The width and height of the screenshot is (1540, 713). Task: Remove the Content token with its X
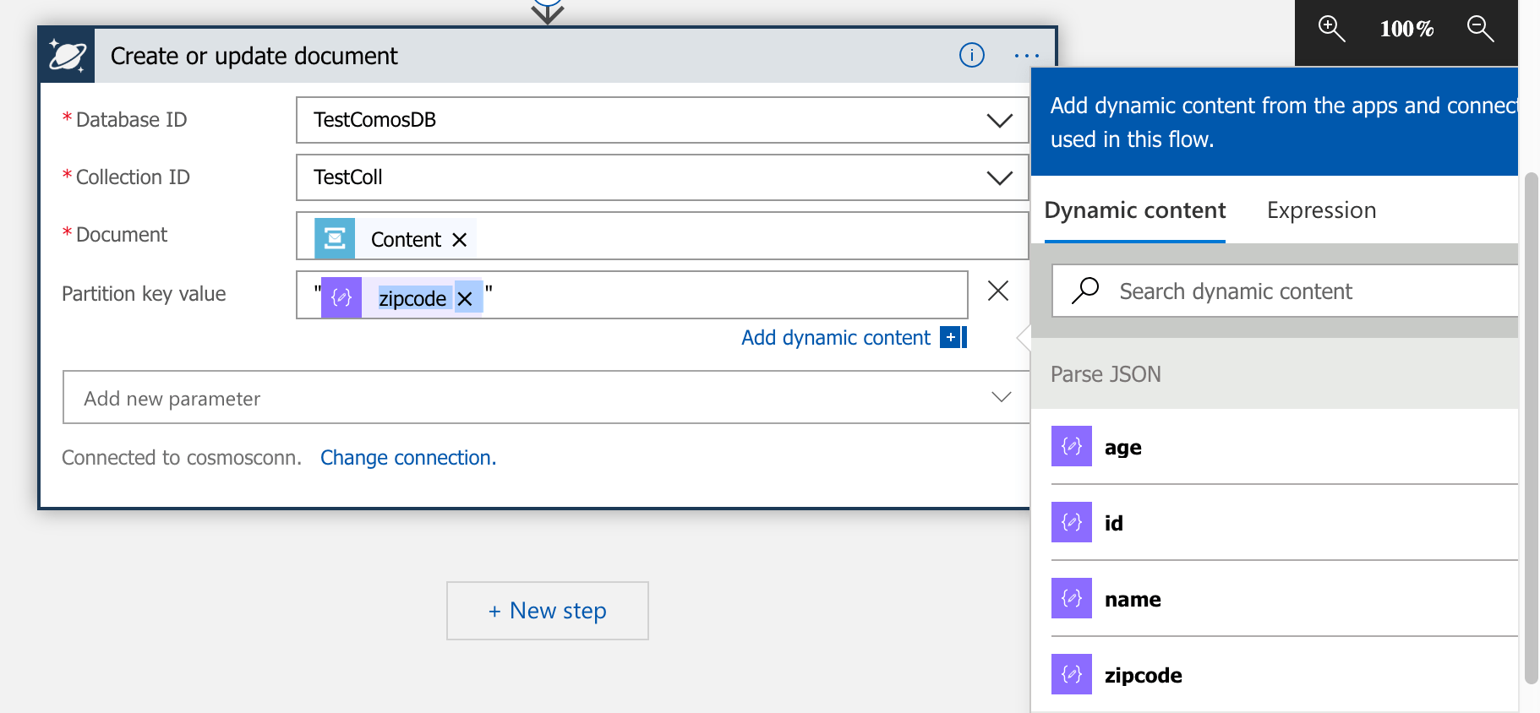click(460, 240)
